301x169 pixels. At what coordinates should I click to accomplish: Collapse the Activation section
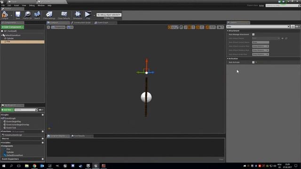pyautogui.click(x=228, y=59)
